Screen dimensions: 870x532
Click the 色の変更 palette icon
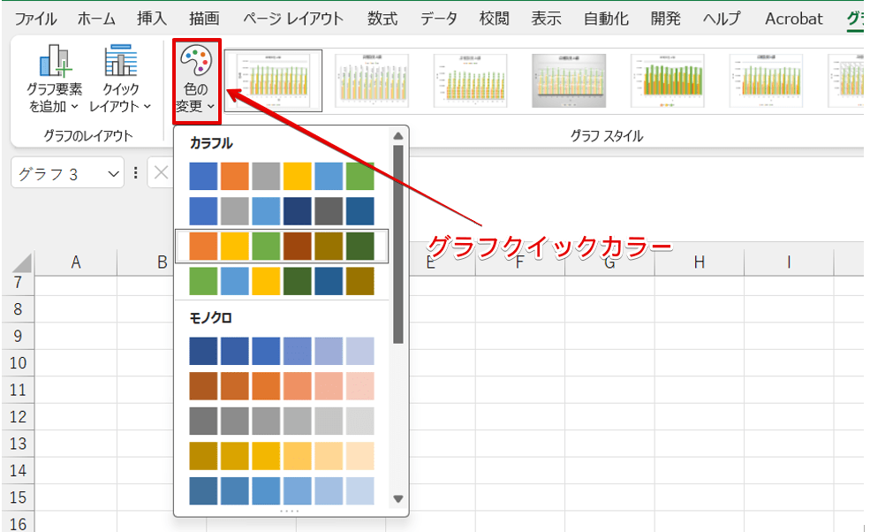[195, 64]
